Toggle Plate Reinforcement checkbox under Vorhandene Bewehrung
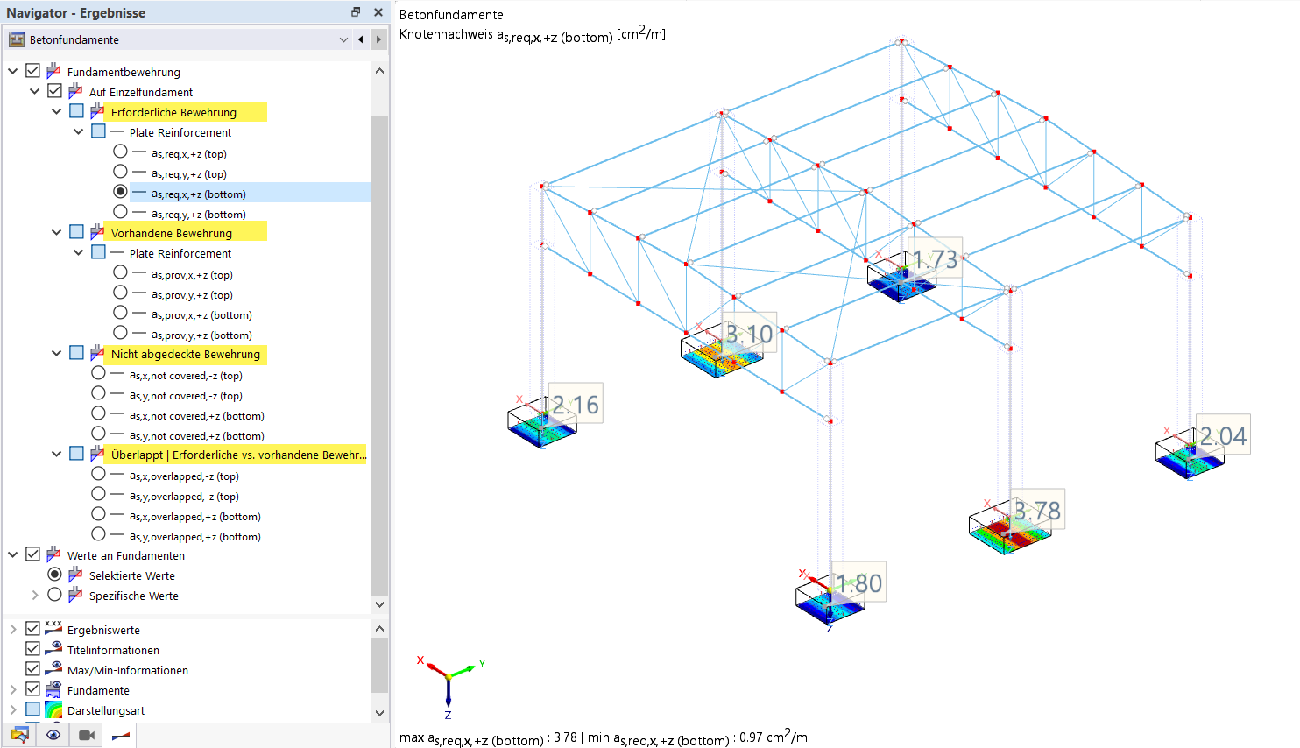The image size is (1300, 748). pos(99,252)
